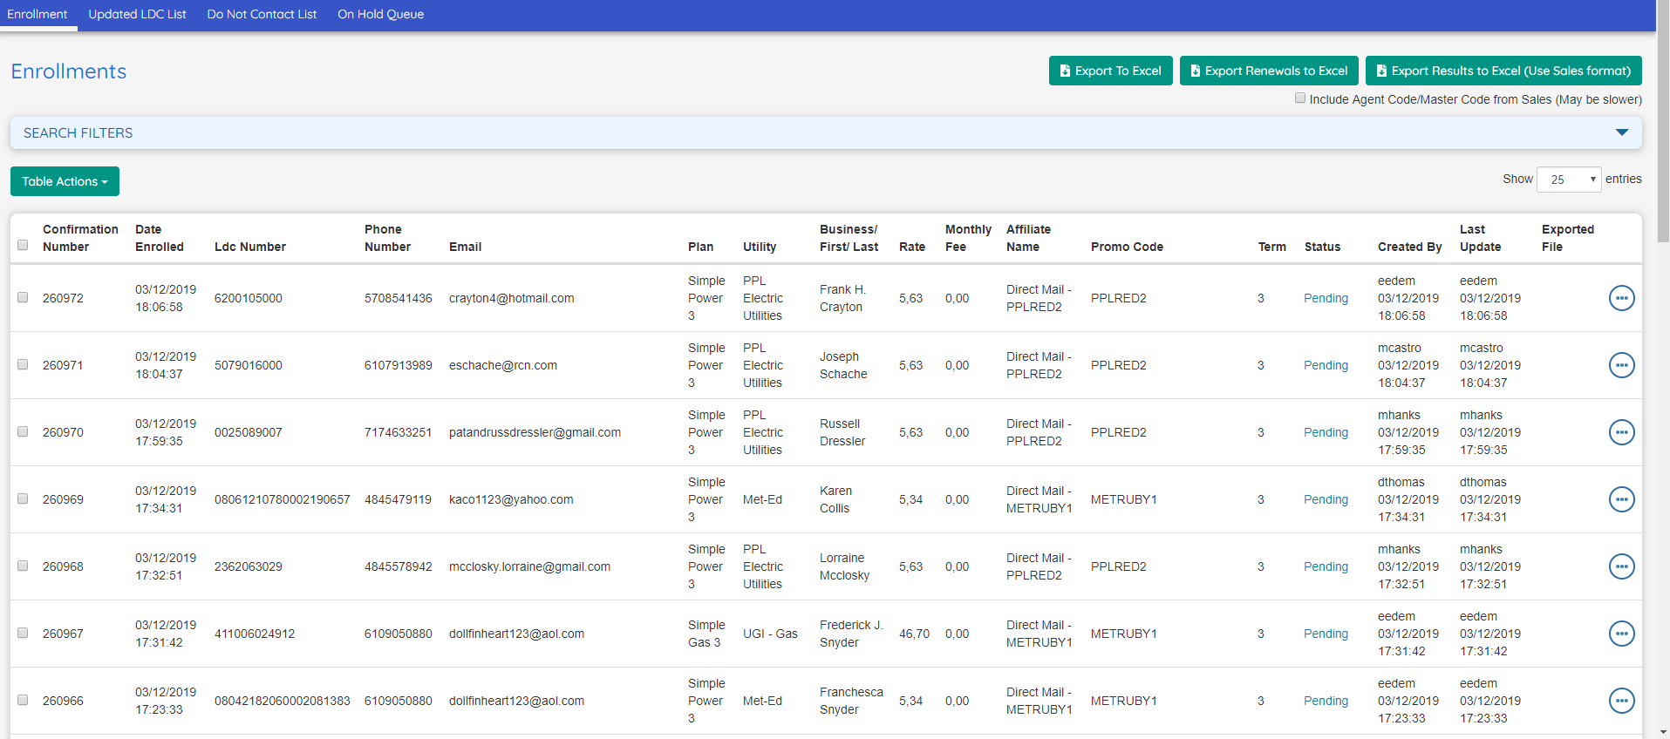The width and height of the screenshot is (1670, 739).
Task: Open actions menu for enrollment 260970
Action: coord(1621,432)
